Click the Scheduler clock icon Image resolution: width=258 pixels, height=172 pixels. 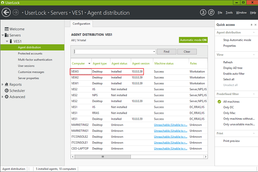coord(7,91)
